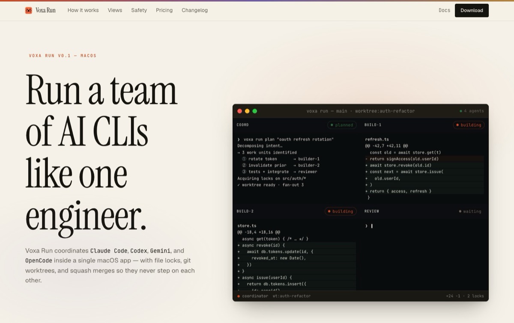Click the added 'await store.revoke(old.id)' line
Viewport: 514px width, 323px height.
[424, 165]
